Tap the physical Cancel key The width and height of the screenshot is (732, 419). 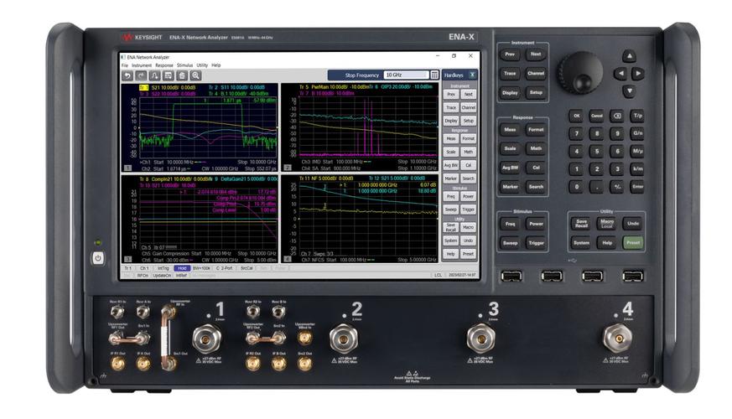pyautogui.click(x=597, y=116)
